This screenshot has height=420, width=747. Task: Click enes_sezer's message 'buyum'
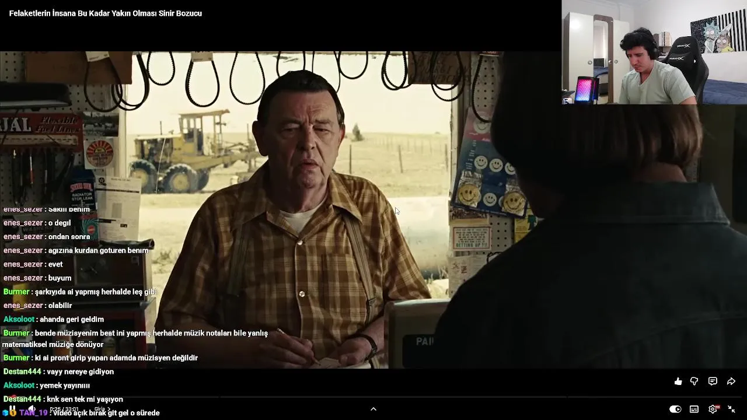(60, 278)
